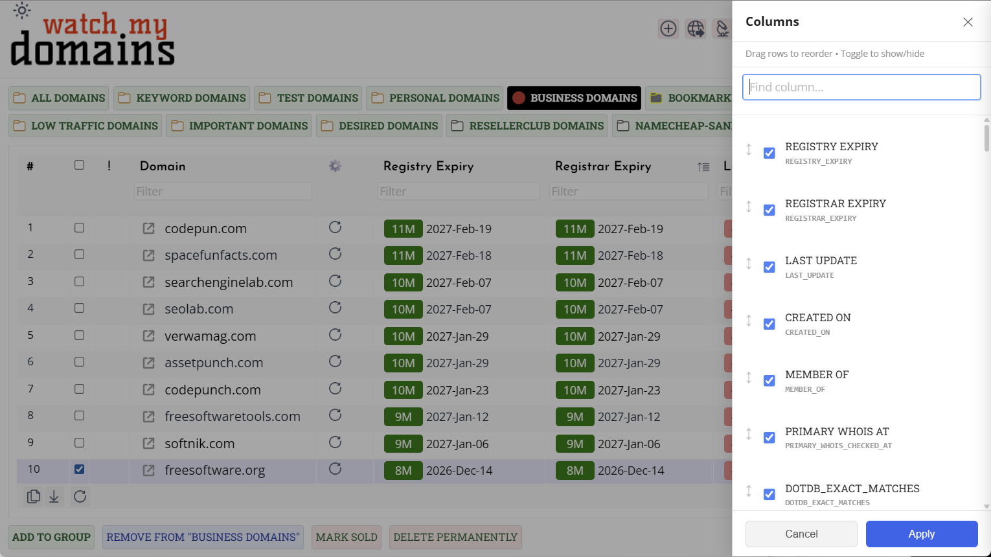Click the download icon below the table

[54, 496]
